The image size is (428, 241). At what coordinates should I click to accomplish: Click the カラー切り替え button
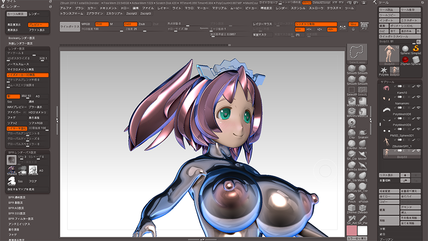(x=357, y=238)
